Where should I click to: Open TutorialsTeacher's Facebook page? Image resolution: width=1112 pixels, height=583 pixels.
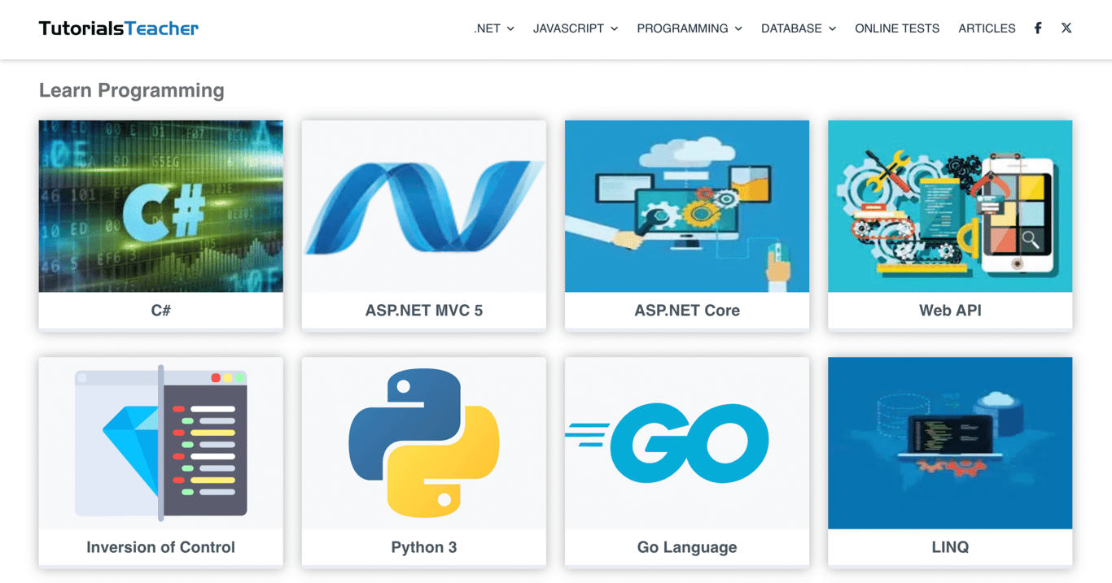click(1038, 28)
